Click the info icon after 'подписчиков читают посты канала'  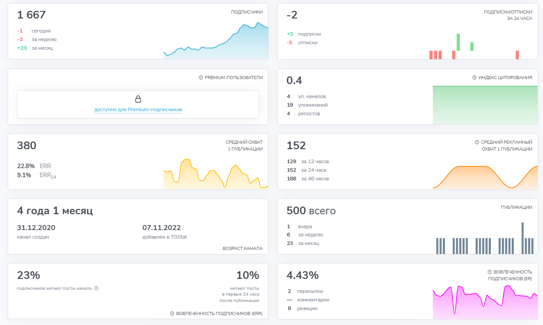click(x=96, y=288)
